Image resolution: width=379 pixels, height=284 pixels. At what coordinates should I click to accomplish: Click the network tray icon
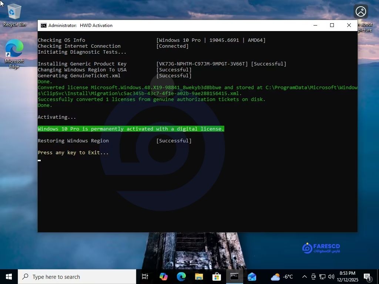coord(322,277)
